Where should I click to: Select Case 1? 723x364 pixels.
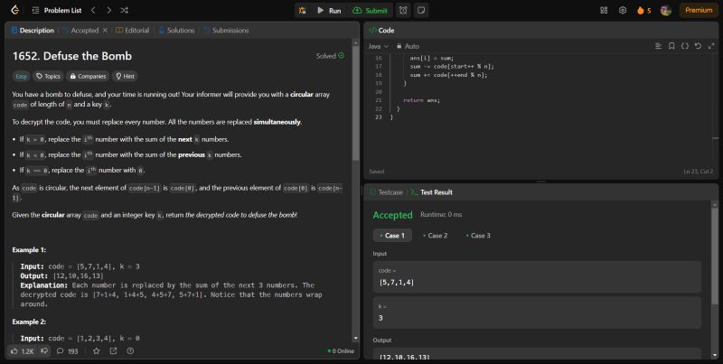tap(392, 236)
